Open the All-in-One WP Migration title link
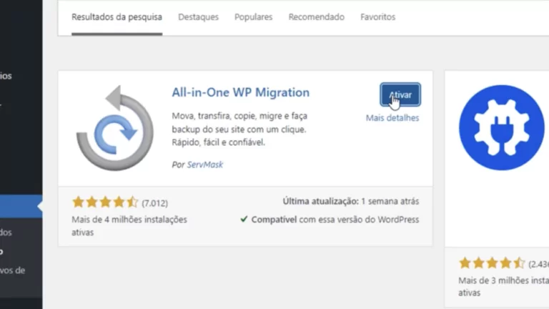Viewport: 549px width, 309px height. 240,92
